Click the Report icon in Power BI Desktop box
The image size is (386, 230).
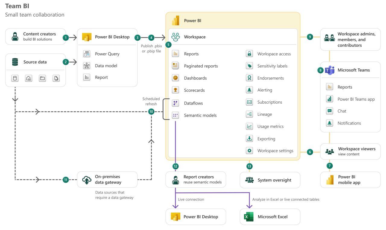point(87,77)
